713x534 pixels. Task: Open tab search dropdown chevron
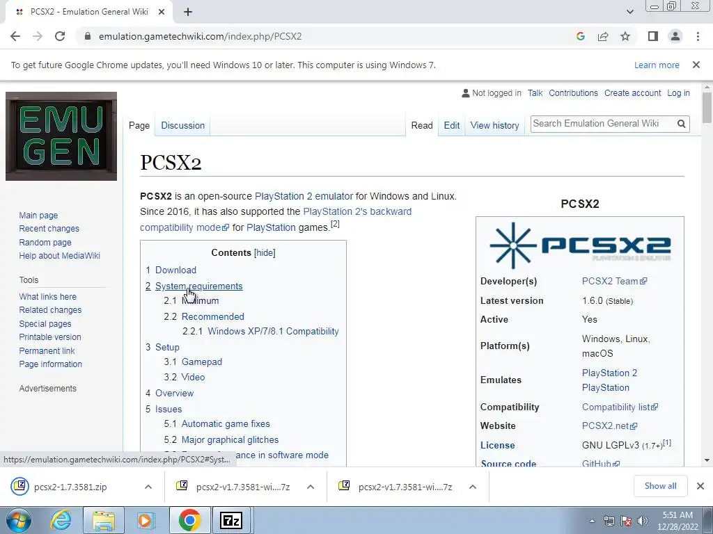pos(629,13)
